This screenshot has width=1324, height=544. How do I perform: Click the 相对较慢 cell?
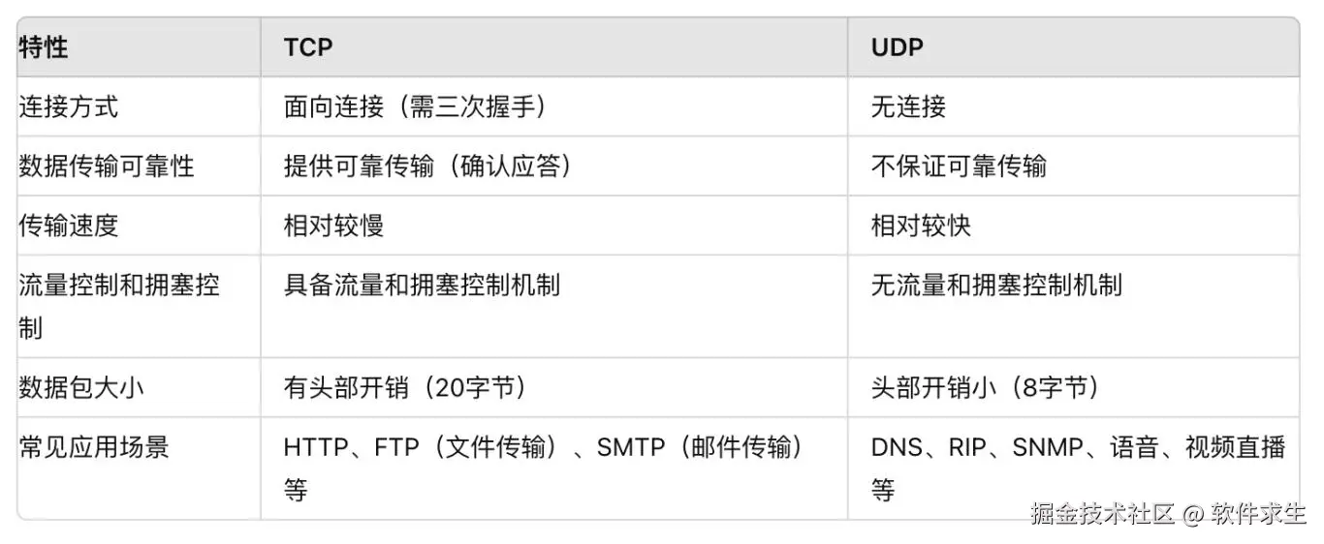point(333,226)
